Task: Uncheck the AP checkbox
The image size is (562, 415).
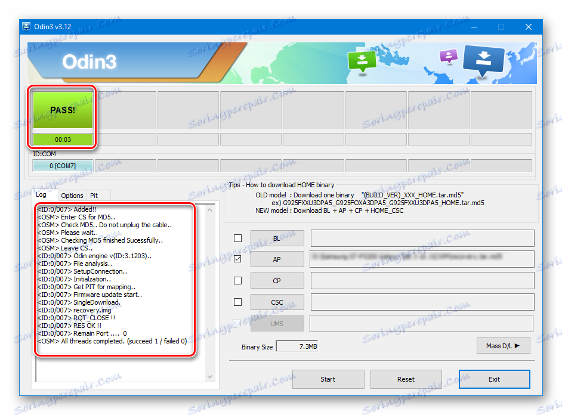Action: tap(237, 259)
